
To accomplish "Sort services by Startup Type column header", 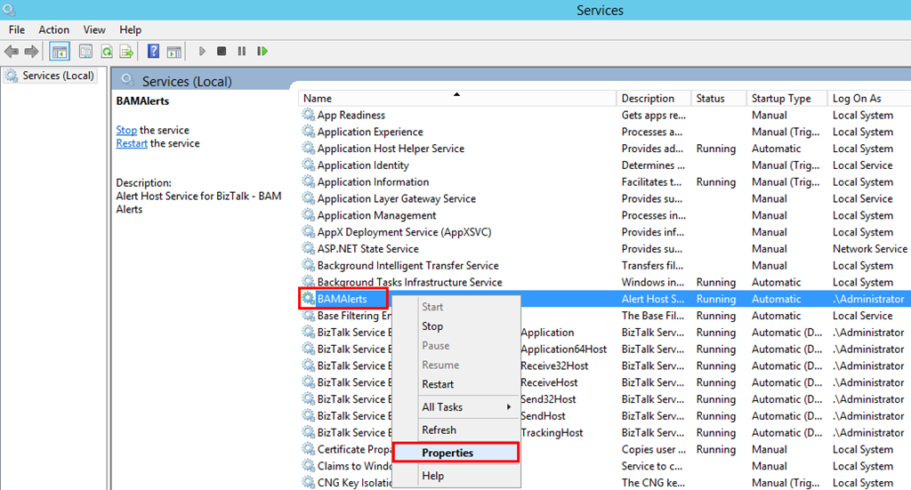I will coord(780,99).
